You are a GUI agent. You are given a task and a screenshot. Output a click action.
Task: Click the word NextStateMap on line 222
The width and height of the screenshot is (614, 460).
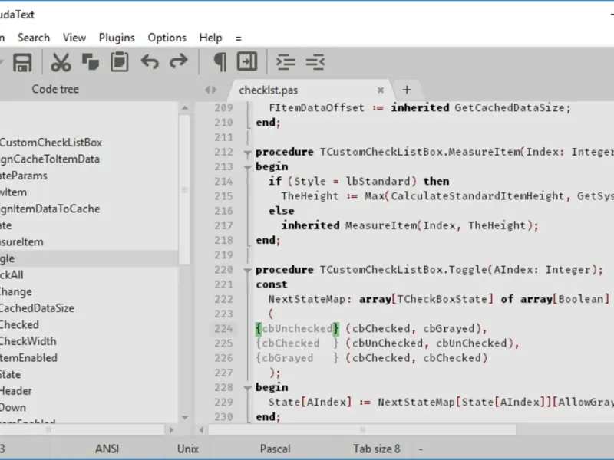click(x=307, y=299)
